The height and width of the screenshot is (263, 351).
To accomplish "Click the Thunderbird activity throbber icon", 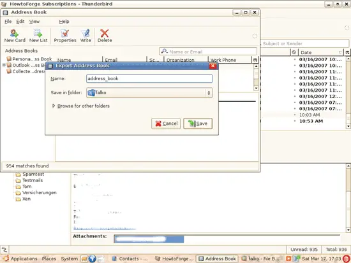I will coord(347,28).
